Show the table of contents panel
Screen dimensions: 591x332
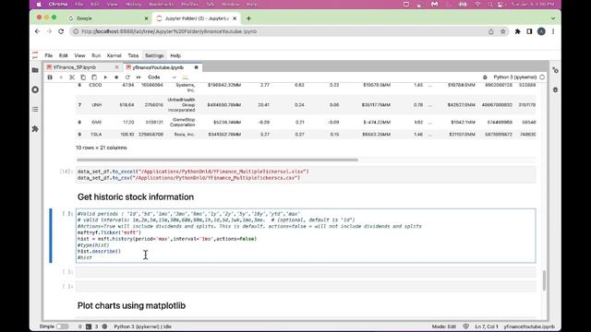point(35,109)
